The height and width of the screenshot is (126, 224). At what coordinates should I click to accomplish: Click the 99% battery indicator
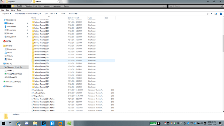153,123
